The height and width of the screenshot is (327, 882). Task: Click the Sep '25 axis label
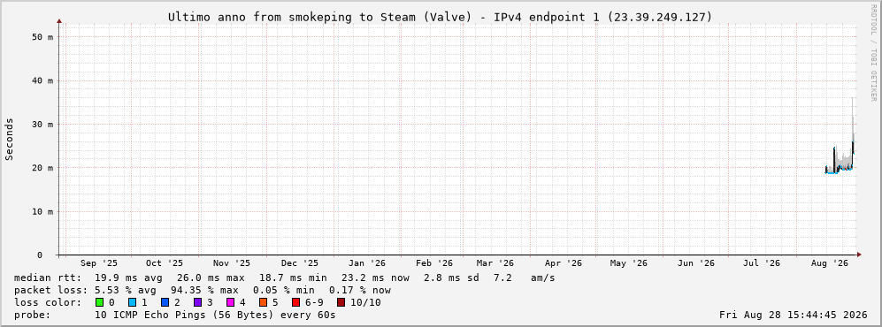point(99,263)
